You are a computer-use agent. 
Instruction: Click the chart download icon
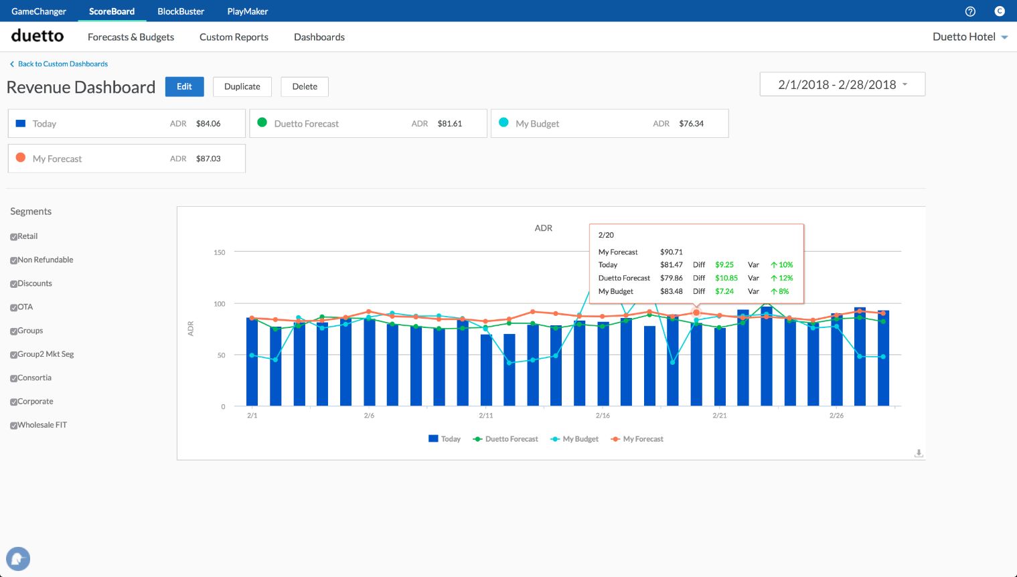919,453
